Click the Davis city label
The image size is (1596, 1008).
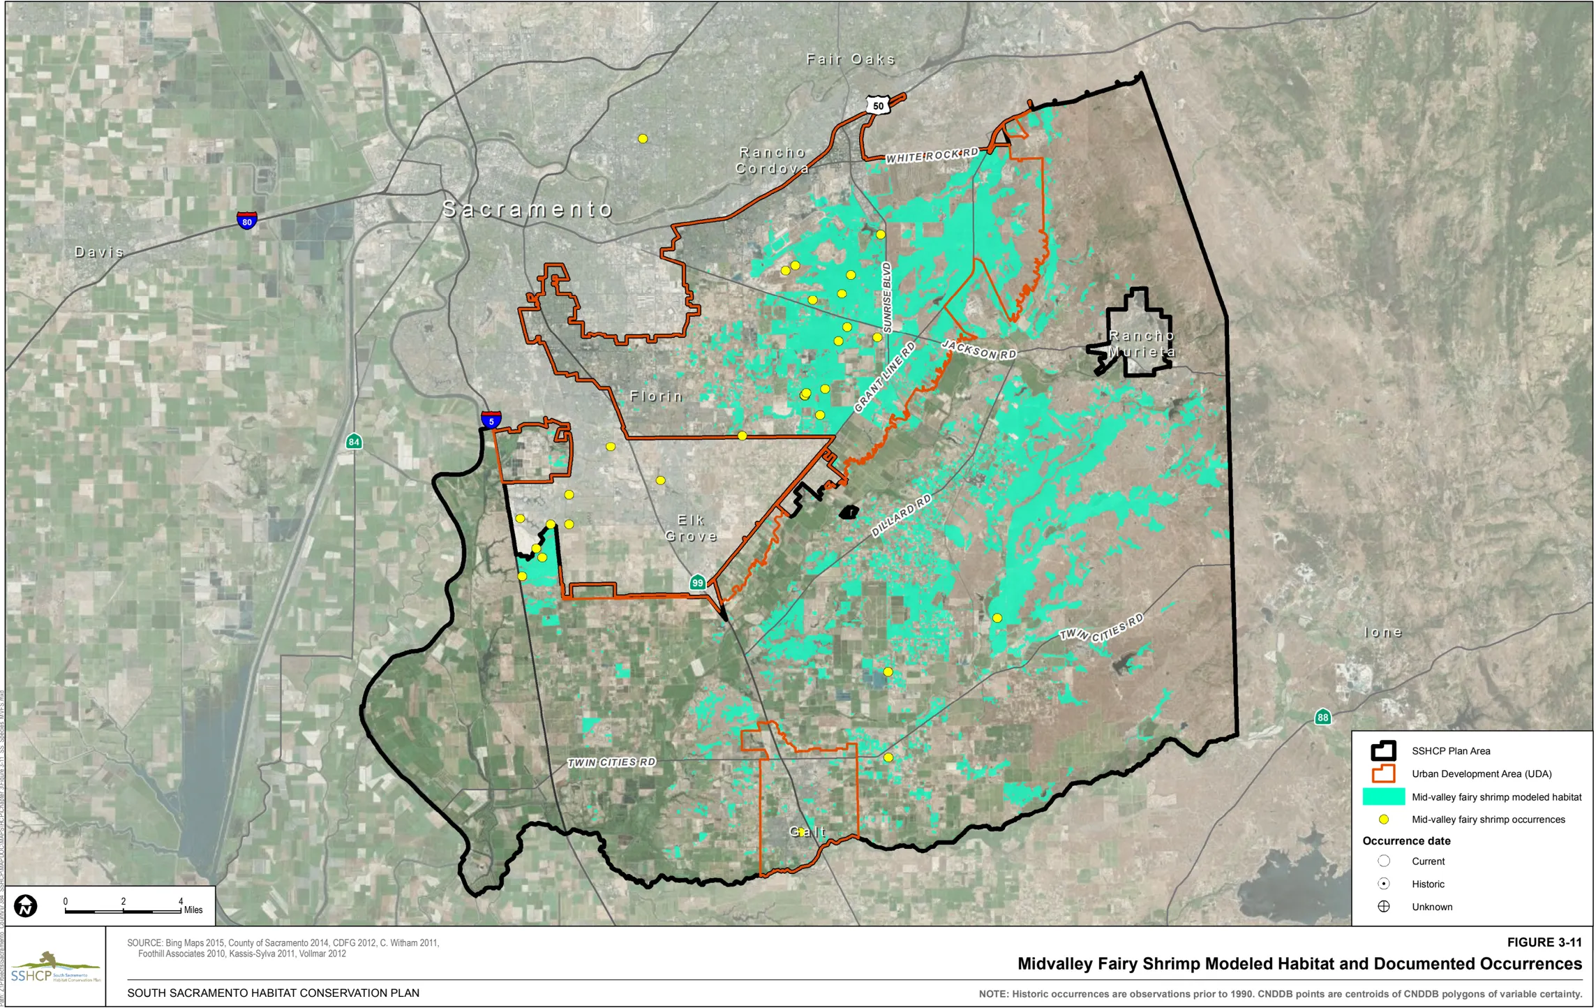[x=99, y=252]
